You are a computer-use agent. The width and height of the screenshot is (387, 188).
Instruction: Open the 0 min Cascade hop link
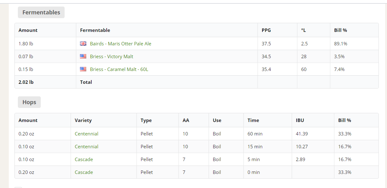tap(84, 172)
